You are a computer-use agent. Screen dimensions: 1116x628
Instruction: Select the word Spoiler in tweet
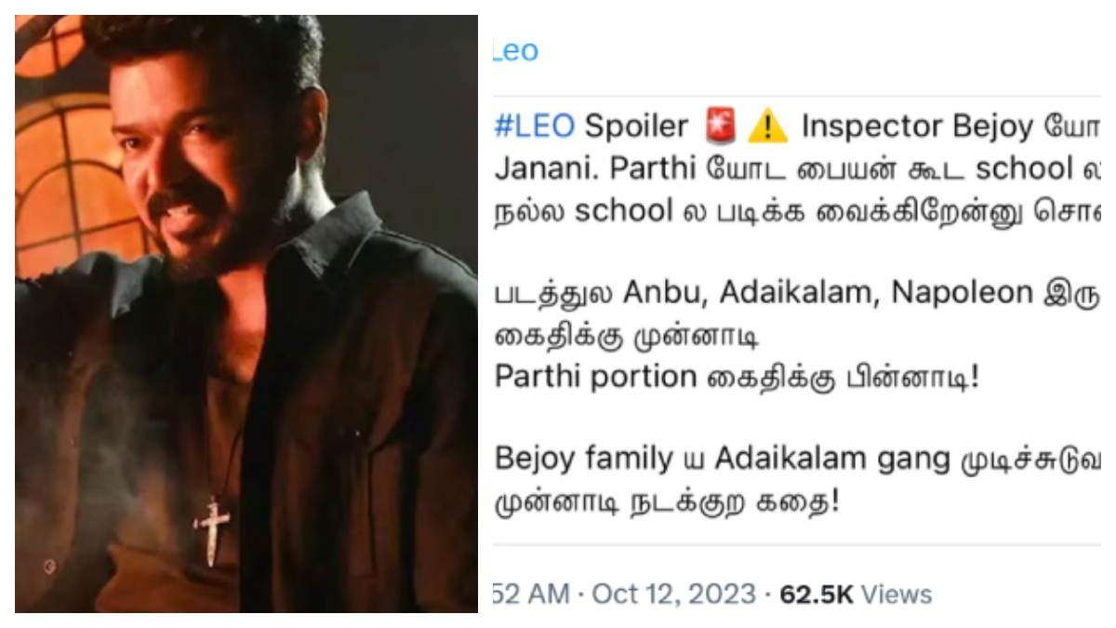click(x=637, y=127)
